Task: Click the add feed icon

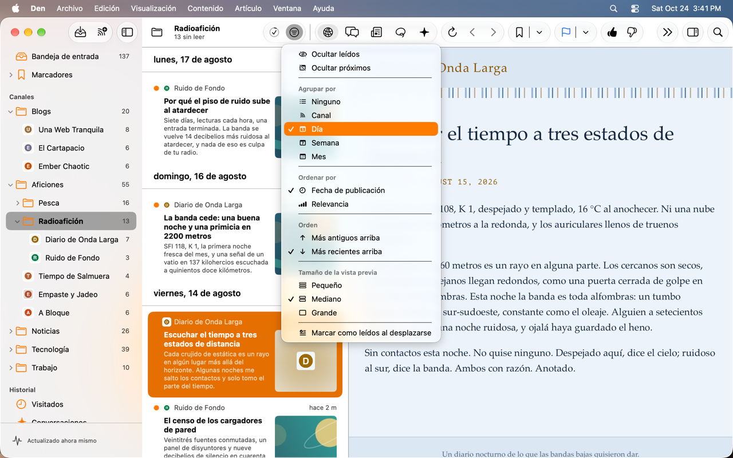Action: (103, 33)
